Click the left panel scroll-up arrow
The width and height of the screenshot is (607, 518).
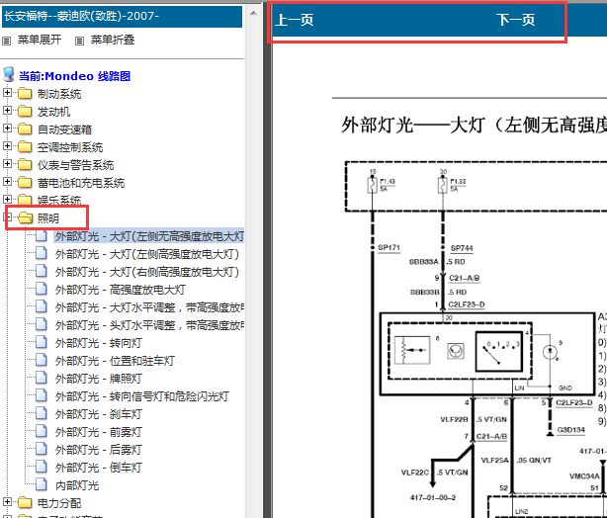pos(253,13)
